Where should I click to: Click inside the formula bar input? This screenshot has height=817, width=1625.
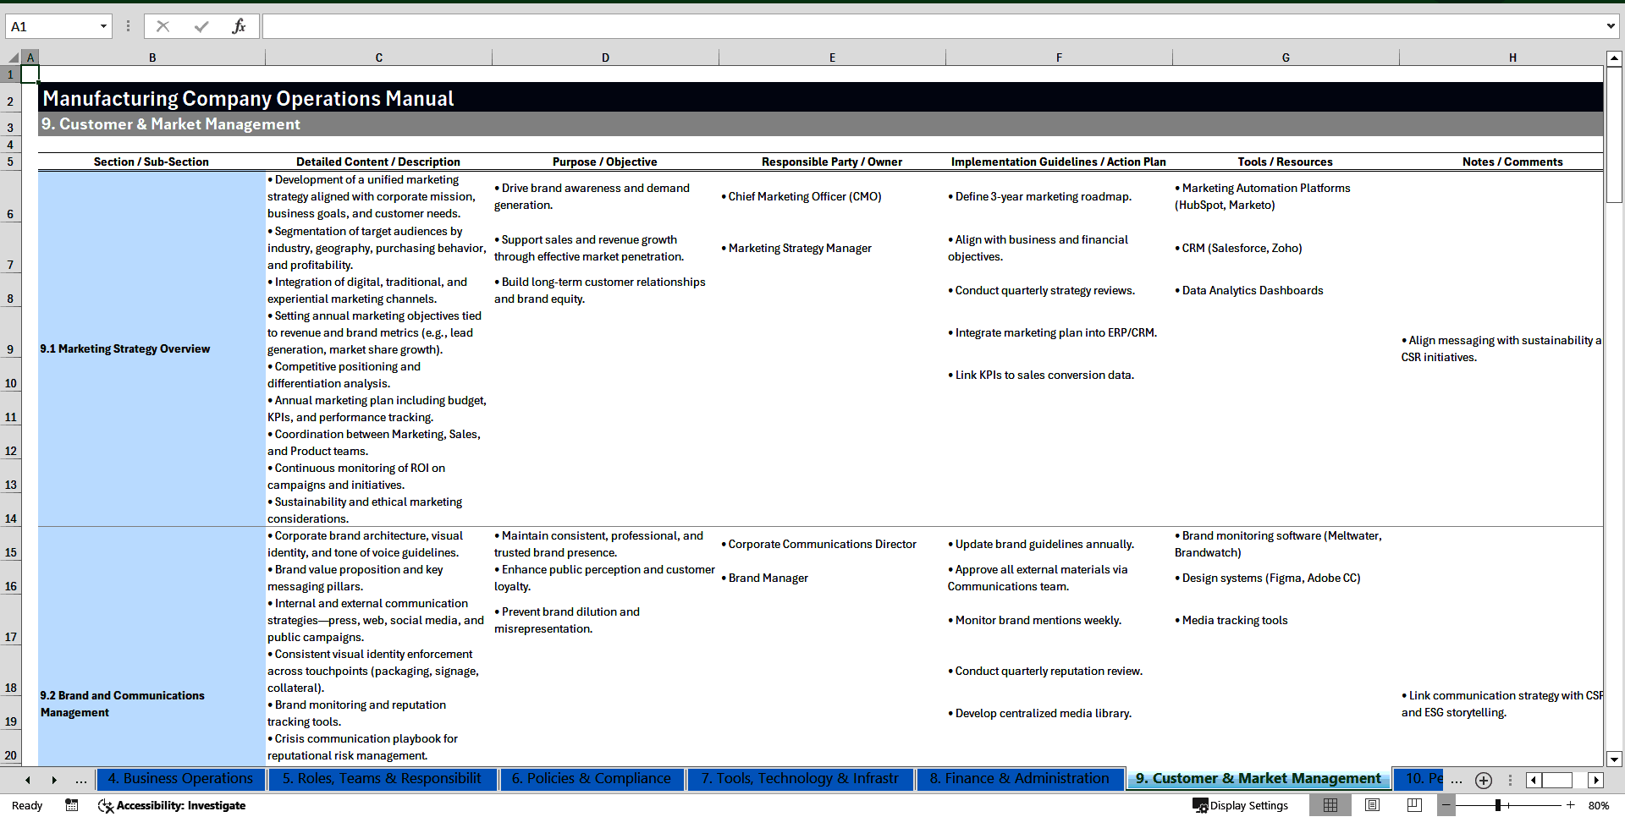(677, 25)
